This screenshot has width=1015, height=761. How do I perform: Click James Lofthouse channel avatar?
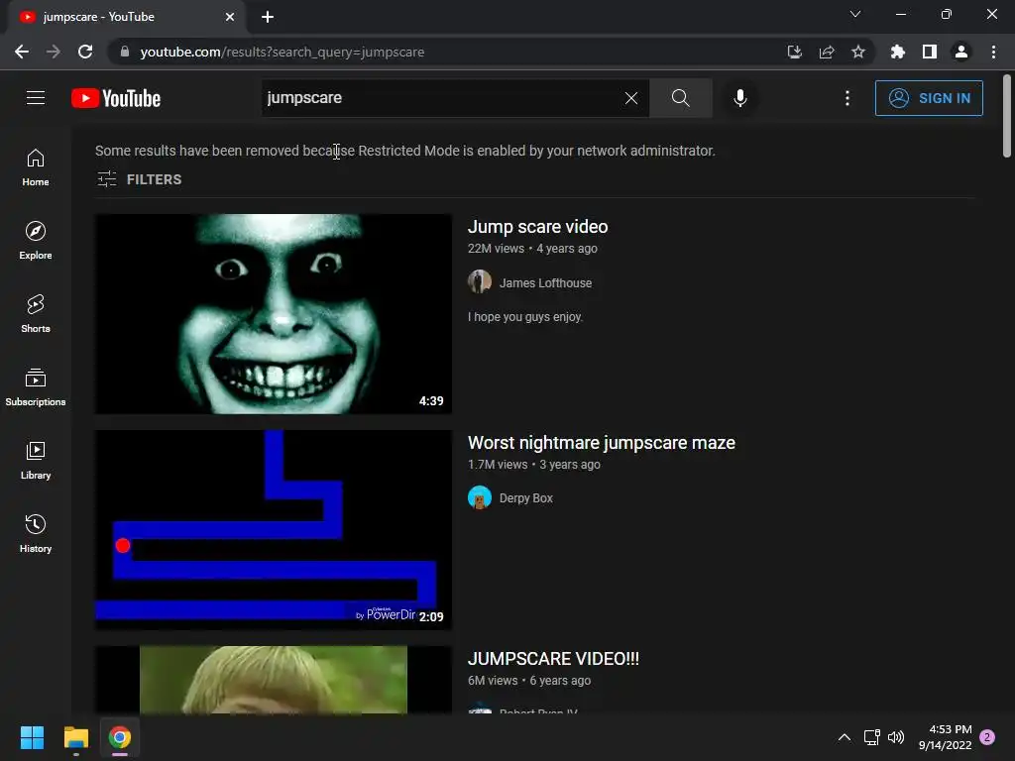coord(480,282)
